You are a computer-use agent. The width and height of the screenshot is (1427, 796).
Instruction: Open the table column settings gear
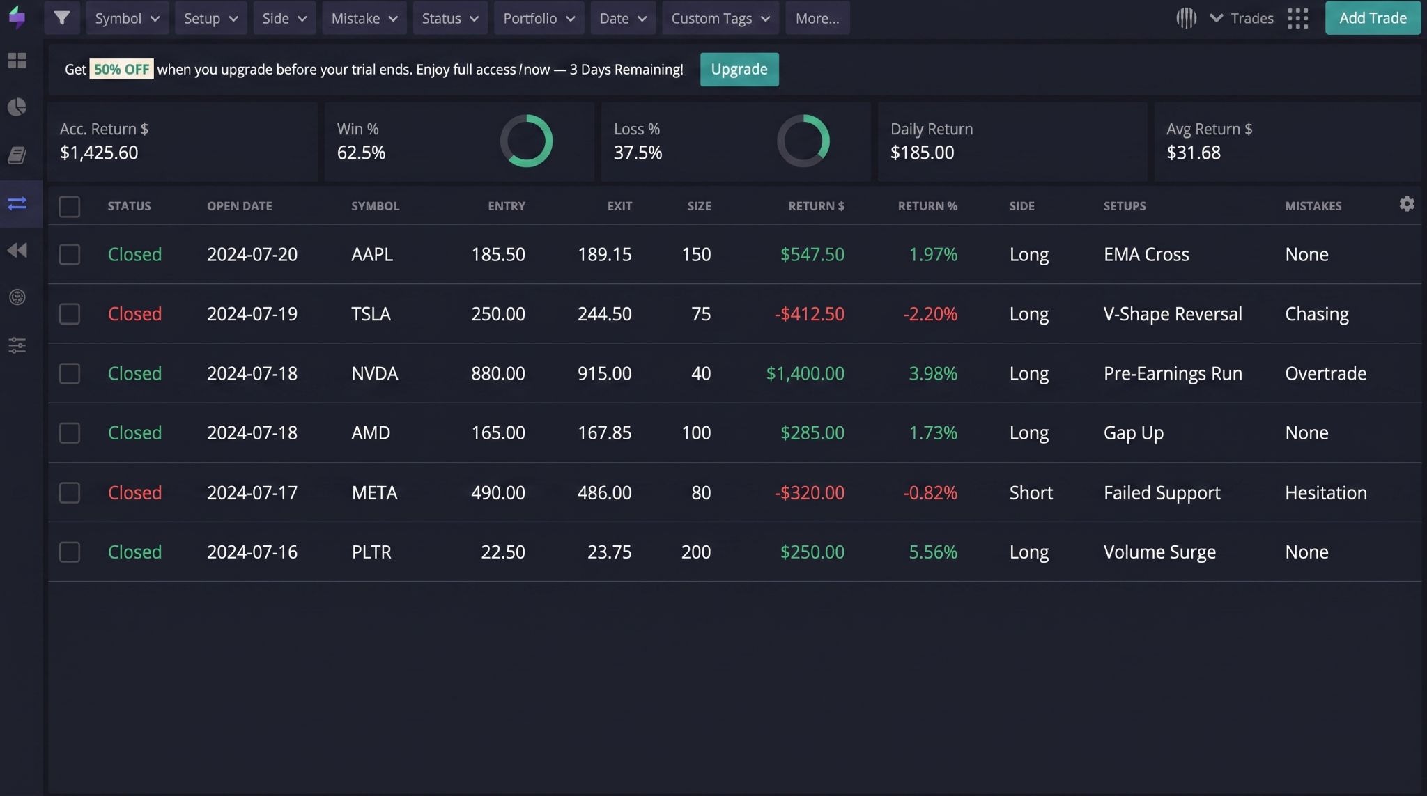pyautogui.click(x=1407, y=204)
